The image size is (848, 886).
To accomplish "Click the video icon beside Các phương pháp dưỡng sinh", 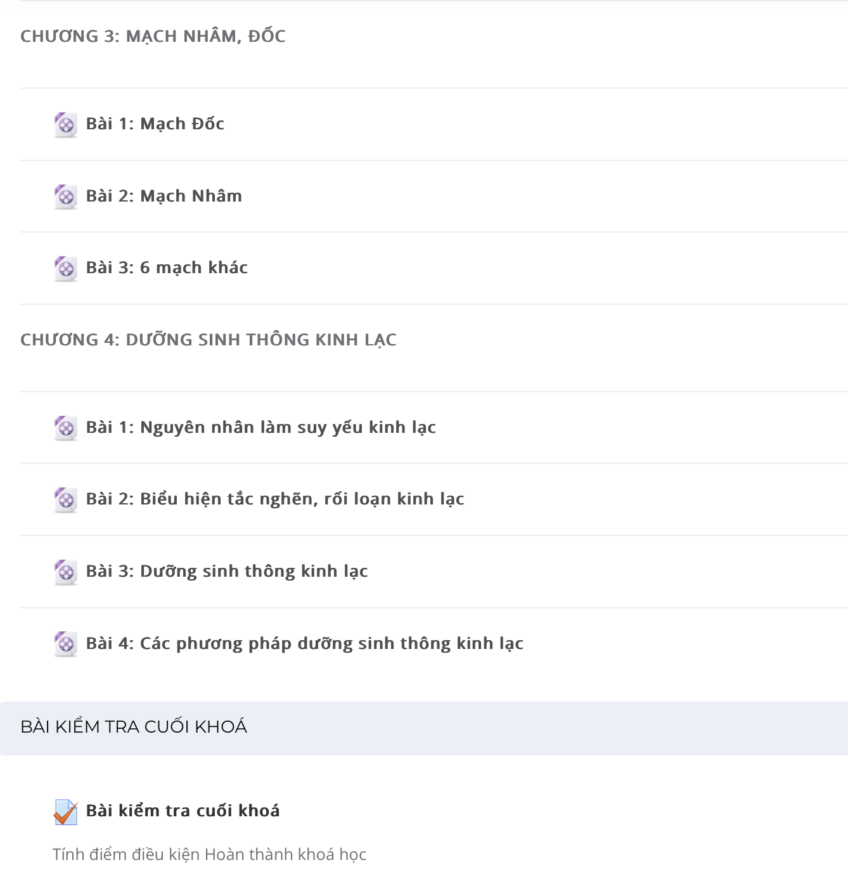I will pos(65,644).
